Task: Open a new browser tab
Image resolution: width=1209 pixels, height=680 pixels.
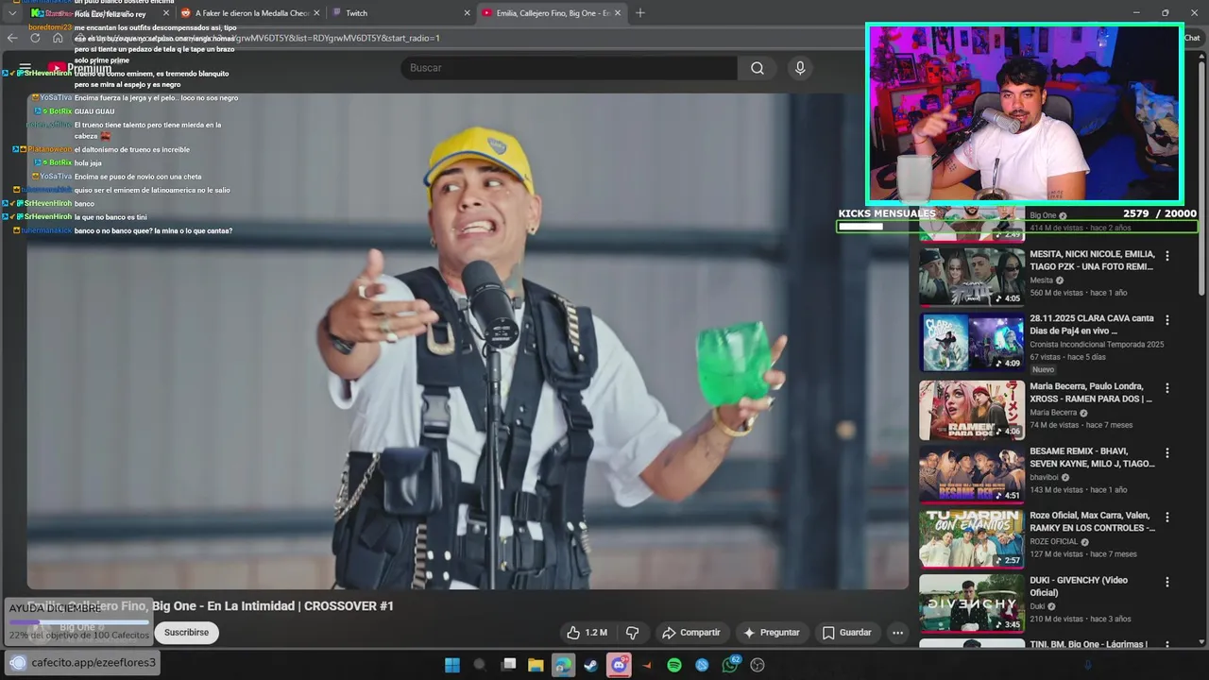Action: point(640,13)
